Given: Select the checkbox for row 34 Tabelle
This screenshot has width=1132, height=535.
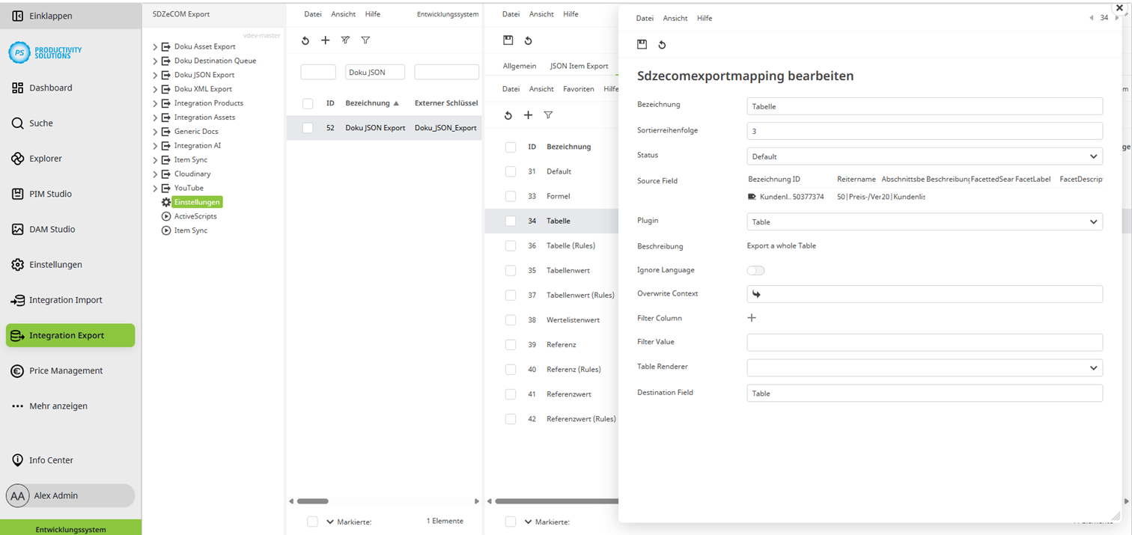Looking at the screenshot, I should click(x=510, y=220).
